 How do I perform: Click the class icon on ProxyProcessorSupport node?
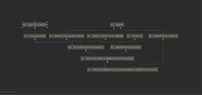point(69,47)
